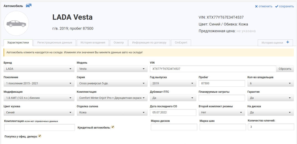The height and width of the screenshot is (144, 297).
Task: Toggle the Кредитный автомобиль checkbox
Action: click(113, 127)
